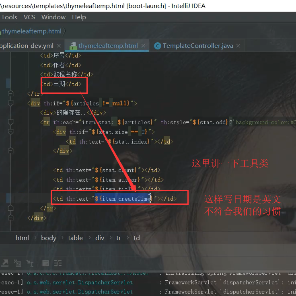The image size is (296, 296).
Task: Click the <td>作者</td> code line
Action: click(61, 65)
